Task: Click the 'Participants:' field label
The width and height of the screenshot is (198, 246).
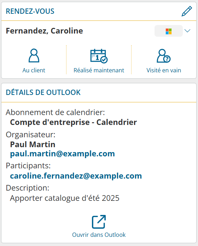Action: [28, 166]
